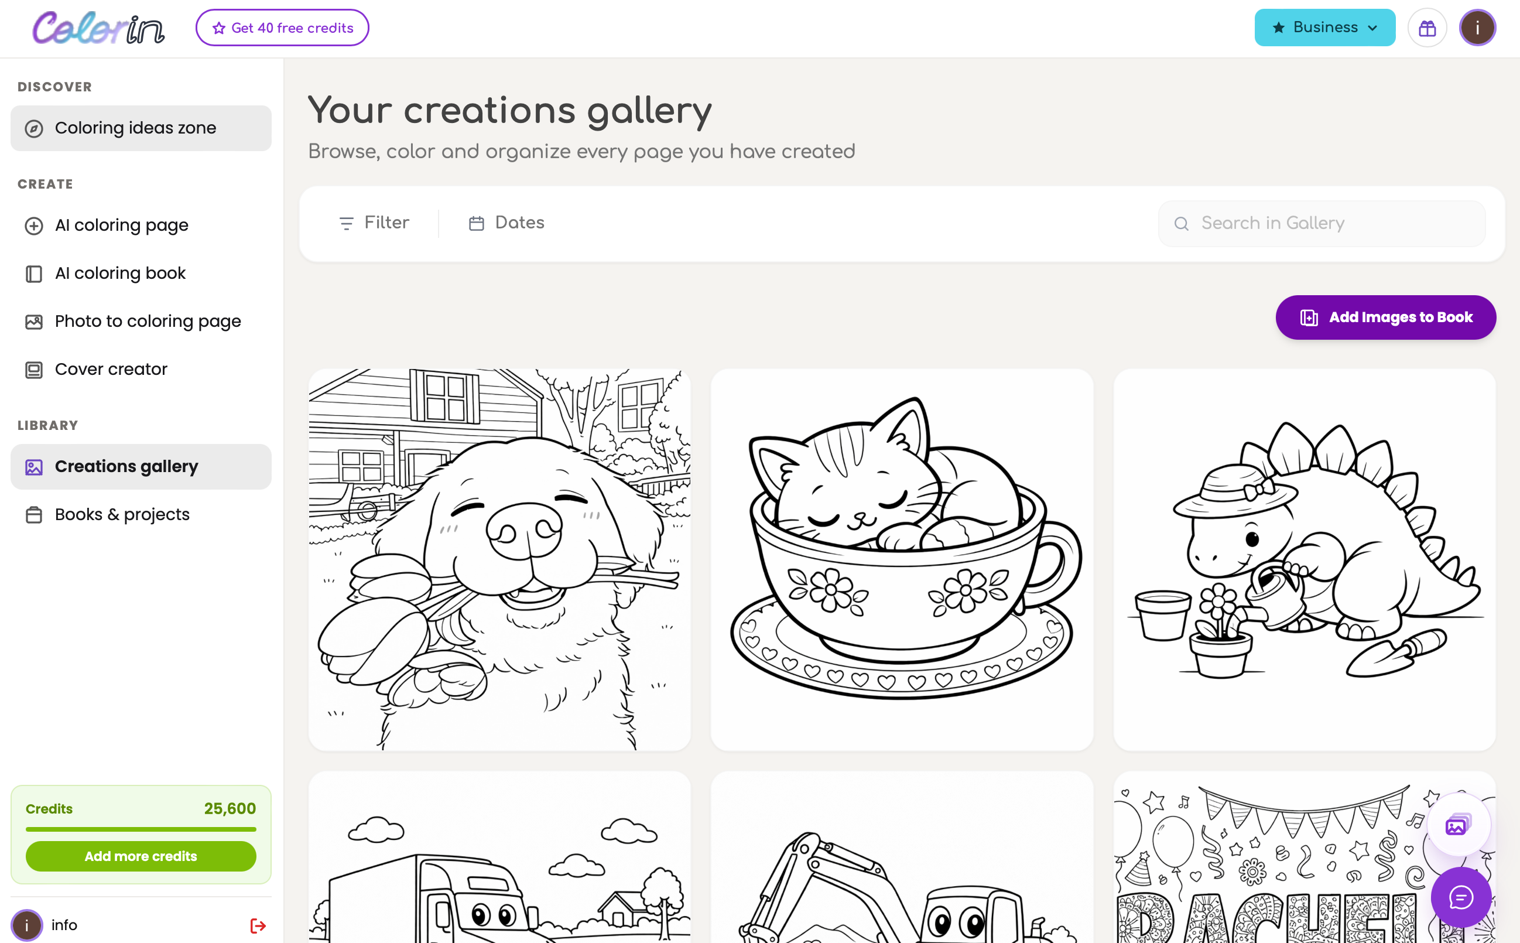Screen dimensions: 1520x943
Task: Click the magnifier icon in gallery search
Action: 1181,223
